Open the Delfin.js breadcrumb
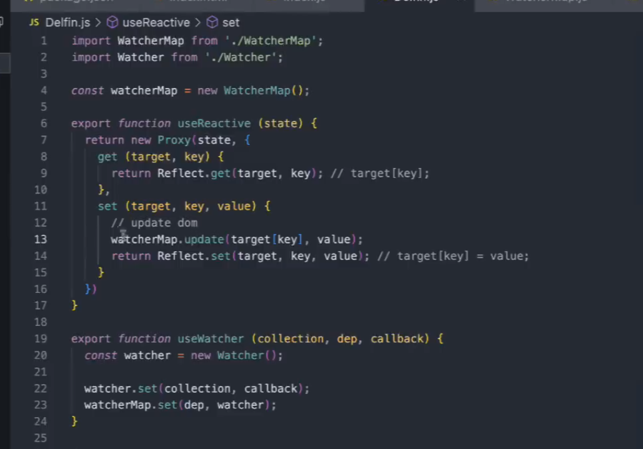The height and width of the screenshot is (449, 643). point(67,22)
